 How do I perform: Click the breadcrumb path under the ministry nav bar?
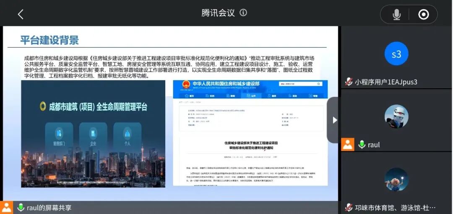pos(190,102)
